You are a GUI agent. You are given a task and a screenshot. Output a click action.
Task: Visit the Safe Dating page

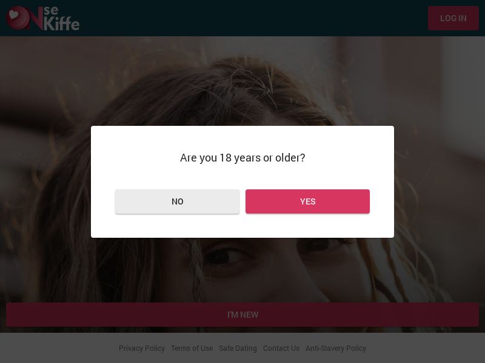click(238, 348)
